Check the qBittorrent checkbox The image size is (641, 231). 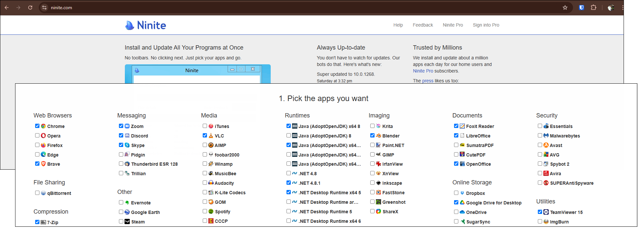pyautogui.click(x=37, y=193)
